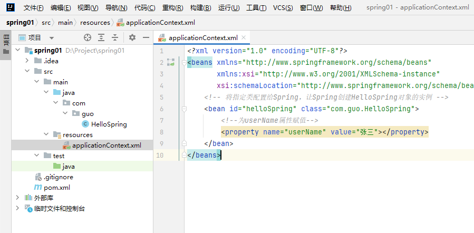Select pom.xml in the project tree
The image size is (474, 233).
point(56,187)
